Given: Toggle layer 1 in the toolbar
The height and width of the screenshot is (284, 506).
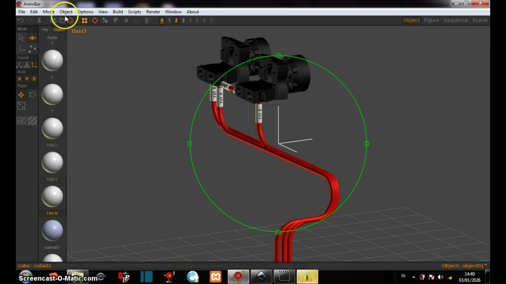Looking at the screenshot, I should pos(169,21).
